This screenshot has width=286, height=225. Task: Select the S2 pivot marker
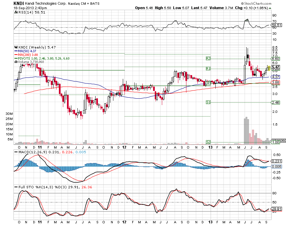pos(208,142)
